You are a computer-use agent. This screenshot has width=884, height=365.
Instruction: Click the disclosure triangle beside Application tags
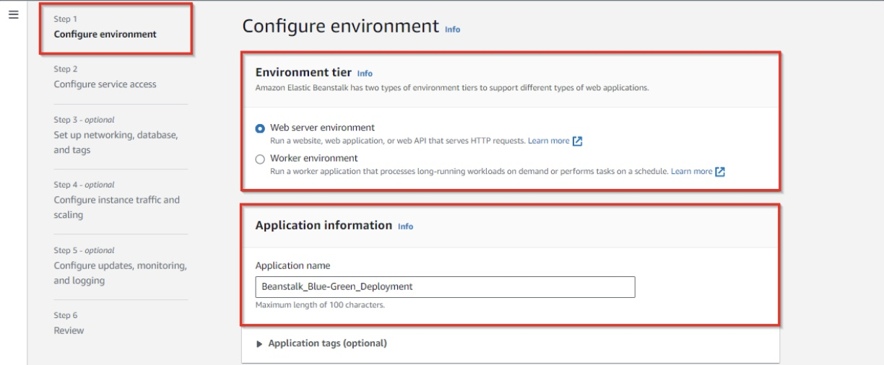click(261, 343)
